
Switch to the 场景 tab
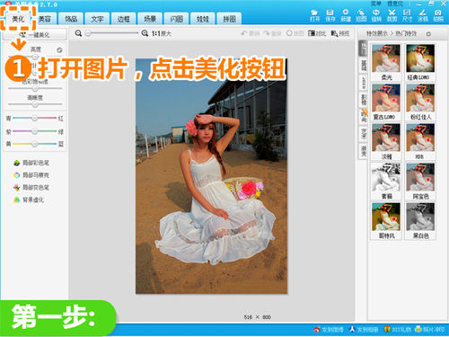150,19
